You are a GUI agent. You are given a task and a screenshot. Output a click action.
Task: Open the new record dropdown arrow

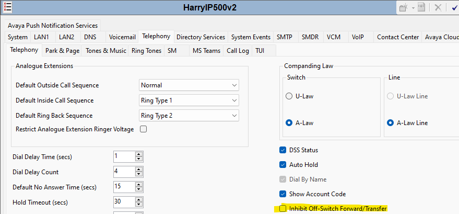click(414, 8)
